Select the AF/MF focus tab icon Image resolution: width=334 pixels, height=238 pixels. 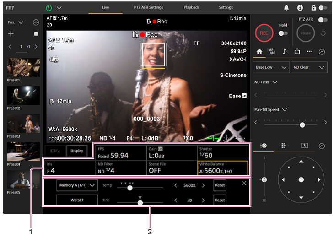click(x=272, y=52)
